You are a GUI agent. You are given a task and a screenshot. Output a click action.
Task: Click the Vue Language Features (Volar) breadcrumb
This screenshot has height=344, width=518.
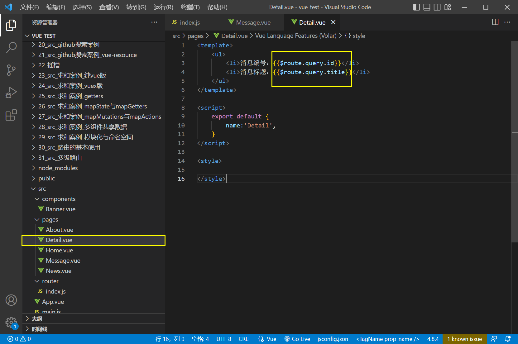(296, 36)
